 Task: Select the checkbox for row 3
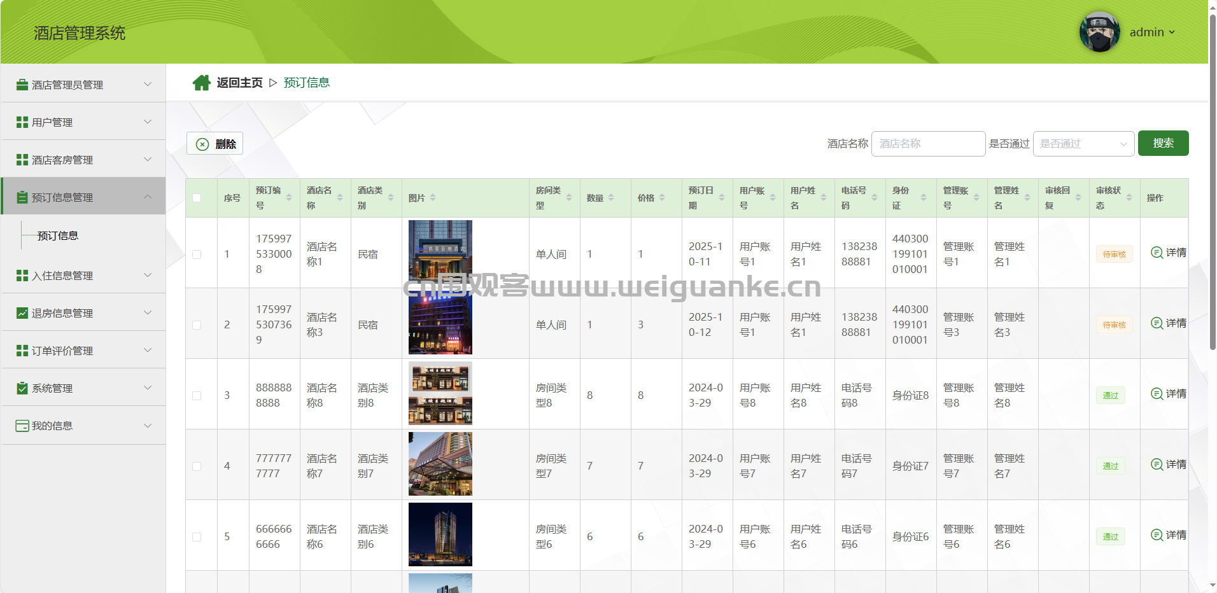coord(197,396)
